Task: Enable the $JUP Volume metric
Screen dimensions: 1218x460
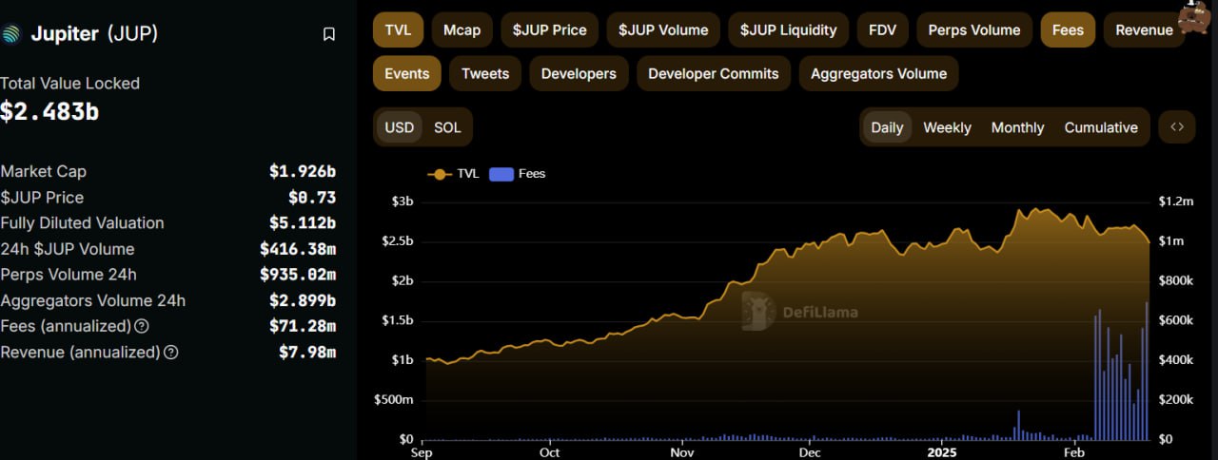Action: tap(663, 29)
